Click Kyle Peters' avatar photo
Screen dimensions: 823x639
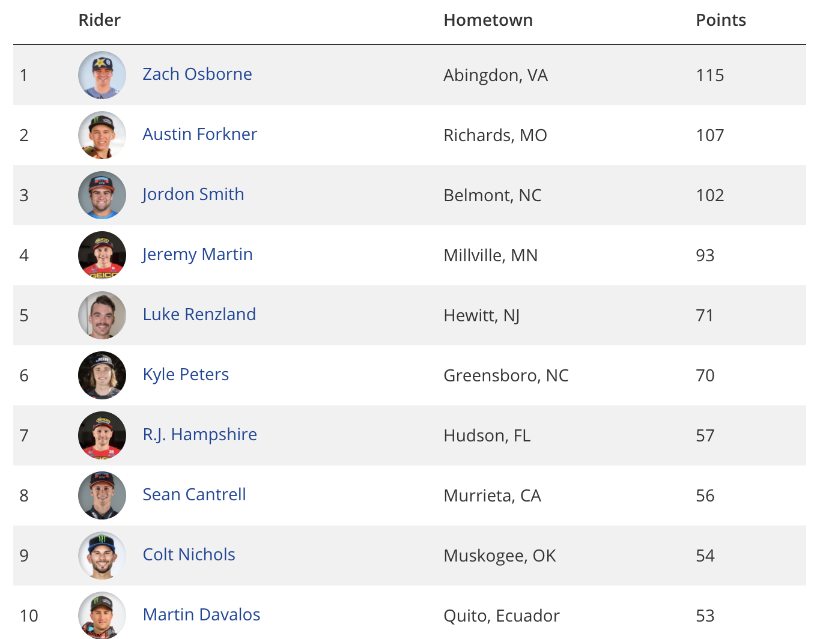pyautogui.click(x=102, y=375)
